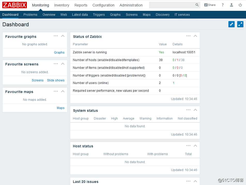Click the power sign-out icon
The image size is (246, 185).
tap(240, 5)
